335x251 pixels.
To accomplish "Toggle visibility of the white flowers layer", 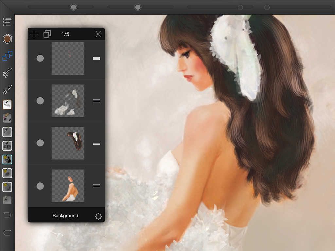I will click(40, 101).
